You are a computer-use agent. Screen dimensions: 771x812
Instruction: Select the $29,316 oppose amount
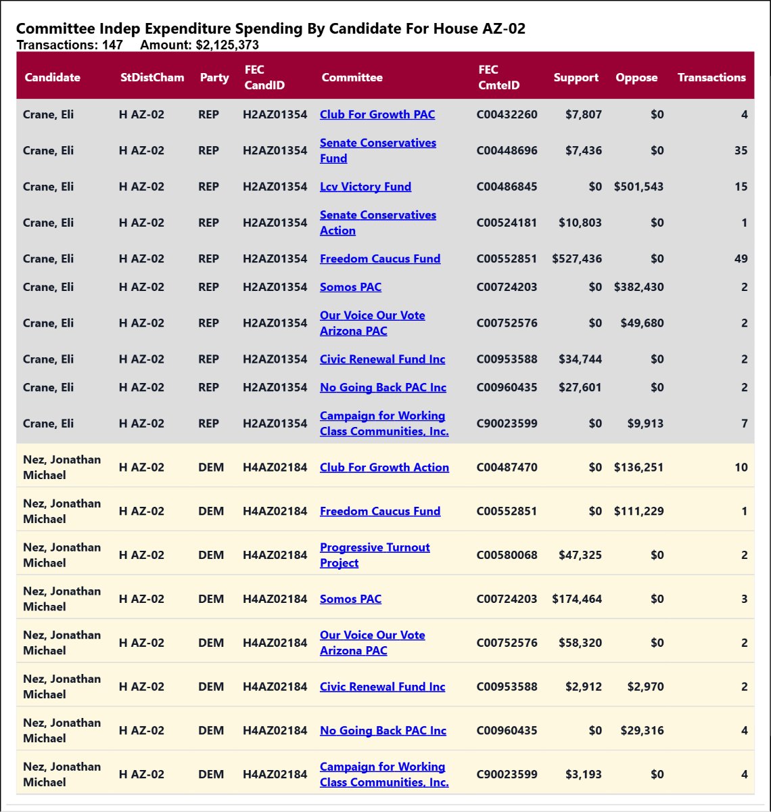pos(642,730)
